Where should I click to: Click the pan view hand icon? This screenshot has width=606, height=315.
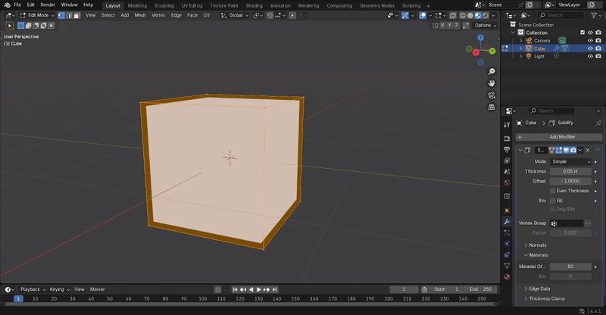pos(492,83)
